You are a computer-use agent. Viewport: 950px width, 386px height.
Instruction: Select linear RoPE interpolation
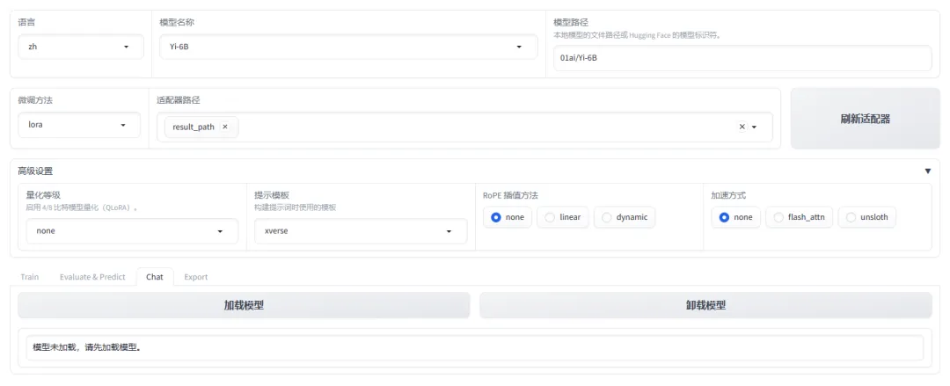click(x=562, y=217)
